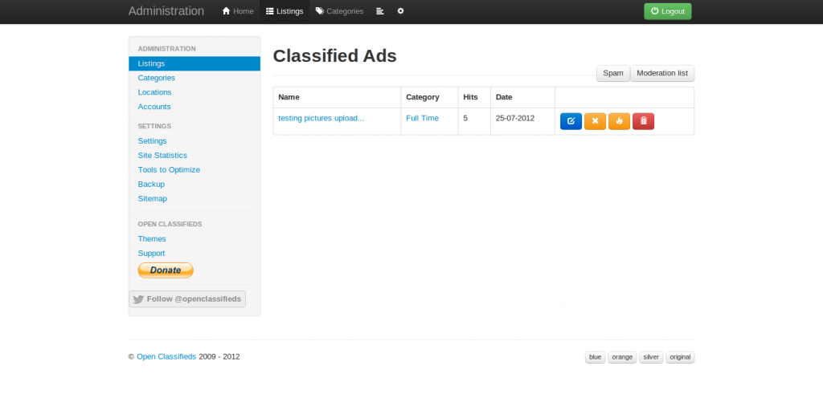823x394 pixels.
Task: Switch theme to blue
Action: (596, 357)
